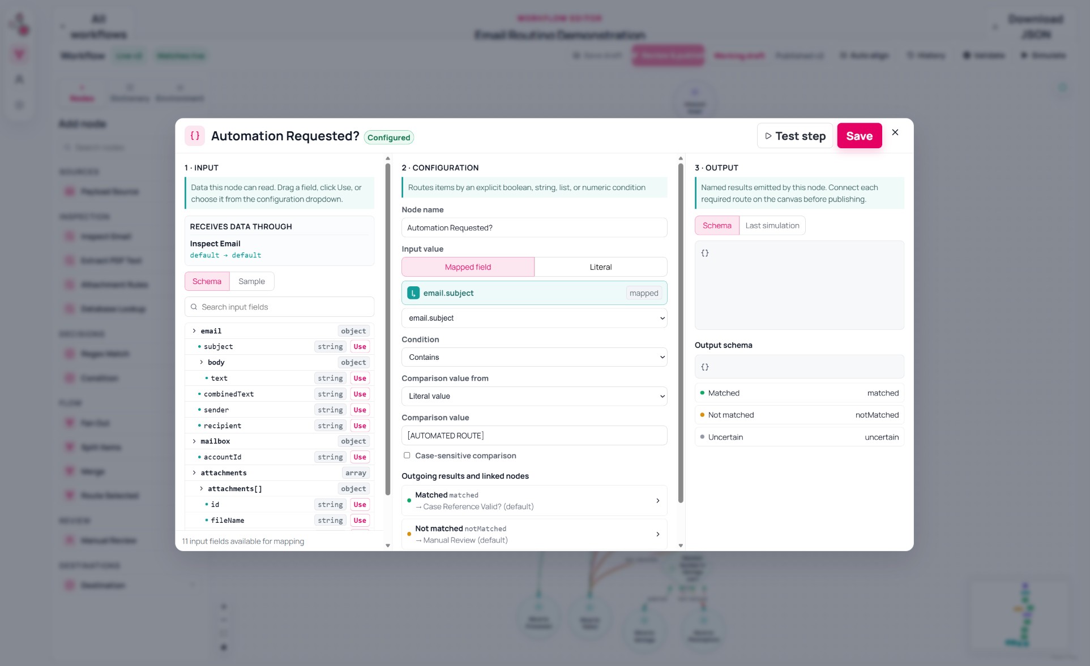This screenshot has height=666, width=1090.
Task: Click the gray dot next to Uncertain output
Action: point(702,437)
